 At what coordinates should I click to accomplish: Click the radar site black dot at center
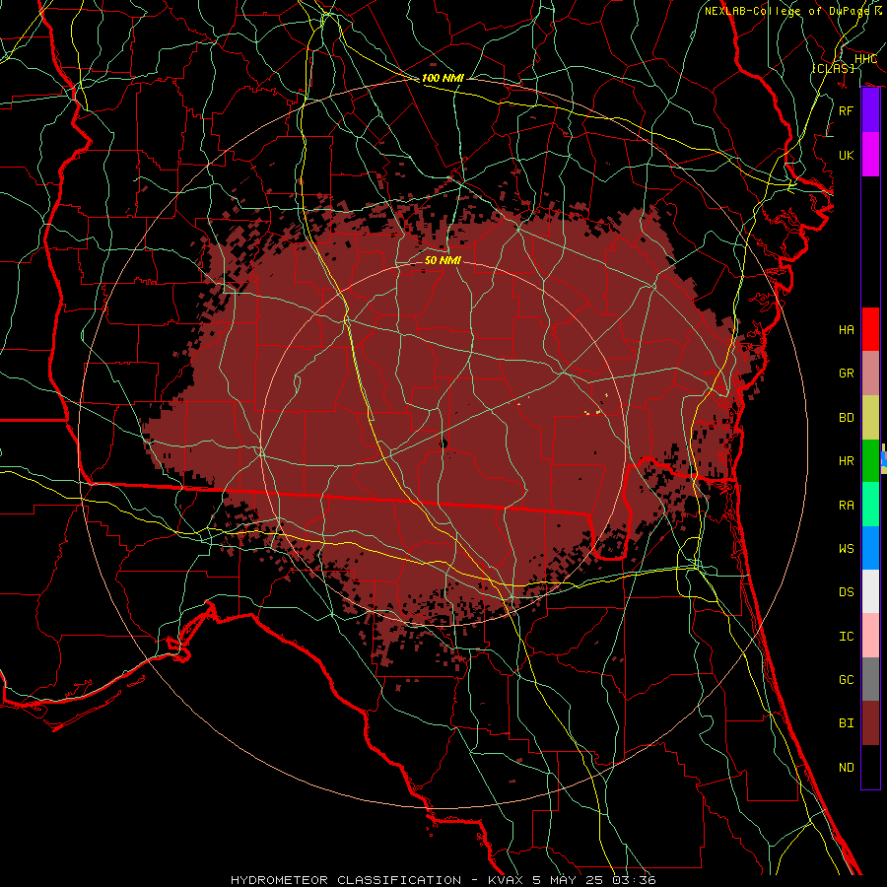pyautogui.click(x=443, y=443)
